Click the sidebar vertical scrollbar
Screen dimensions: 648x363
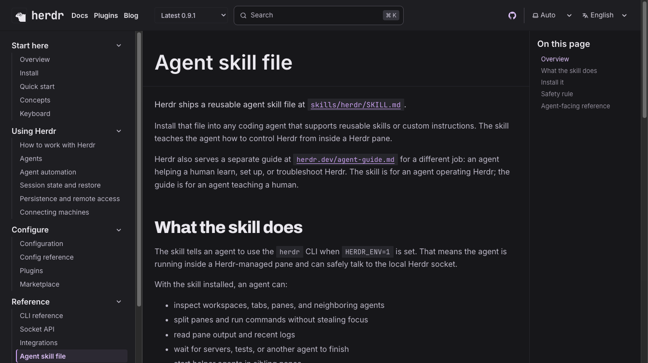(x=139, y=169)
